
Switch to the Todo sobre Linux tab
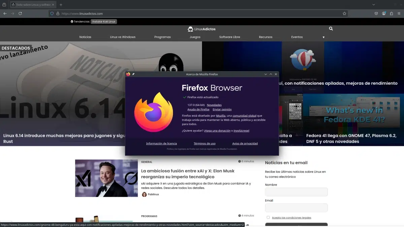tap(30, 5)
